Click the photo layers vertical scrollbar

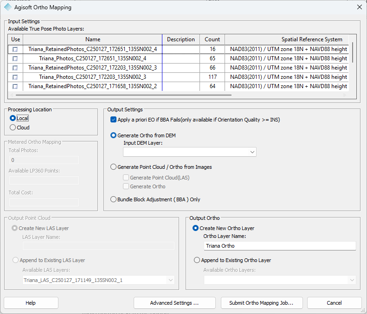(353, 53)
